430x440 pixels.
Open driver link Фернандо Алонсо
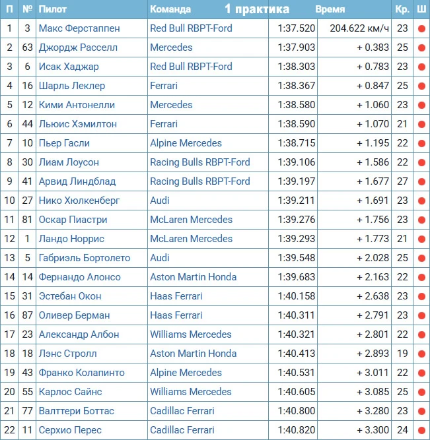pos(79,277)
